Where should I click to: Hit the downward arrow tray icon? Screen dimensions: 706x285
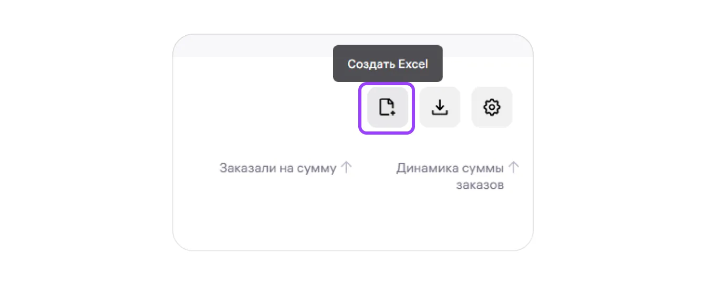point(440,107)
